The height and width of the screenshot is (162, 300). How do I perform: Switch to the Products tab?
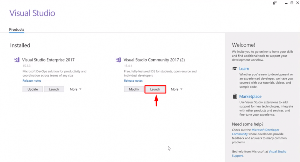tap(17, 29)
